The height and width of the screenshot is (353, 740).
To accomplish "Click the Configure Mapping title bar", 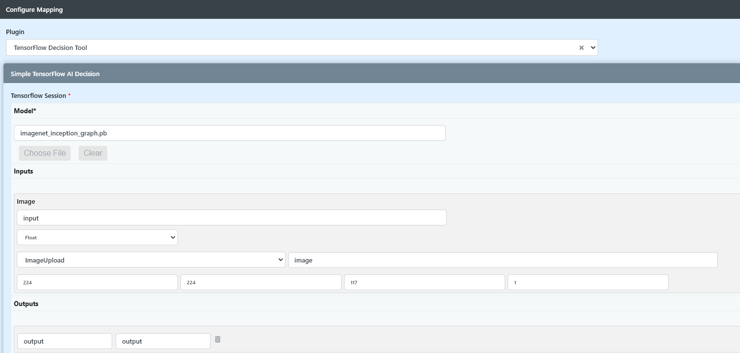I will (35, 9).
